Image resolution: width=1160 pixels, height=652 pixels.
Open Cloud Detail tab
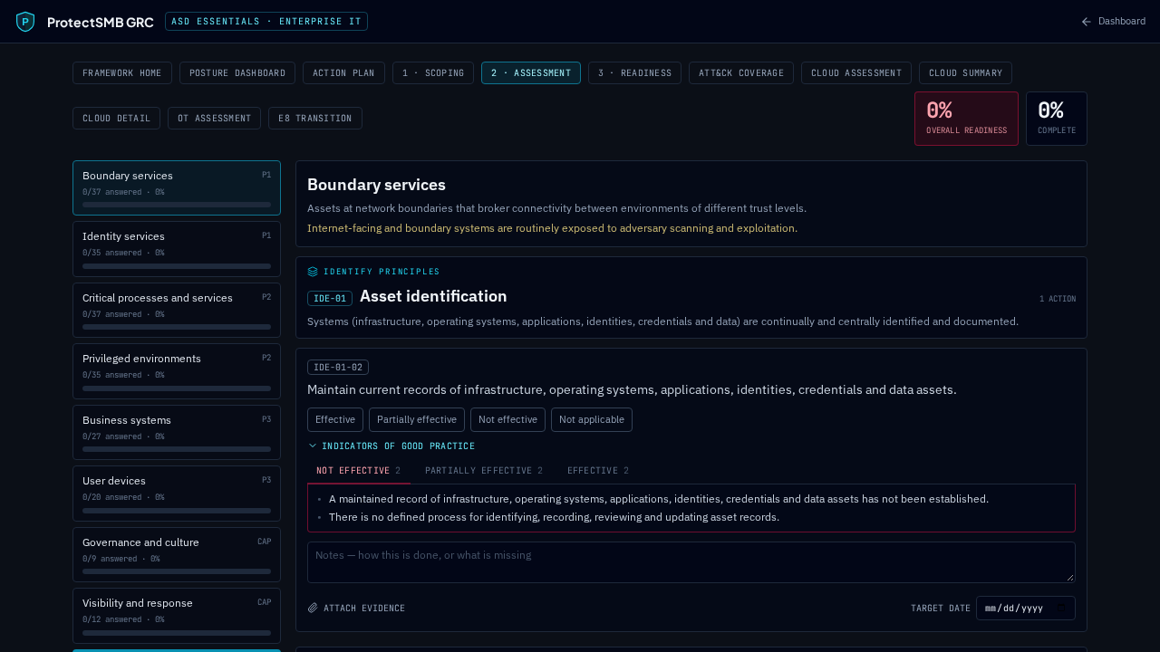(116, 119)
